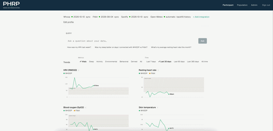Select the Sleep metrics filter

pos(91,62)
